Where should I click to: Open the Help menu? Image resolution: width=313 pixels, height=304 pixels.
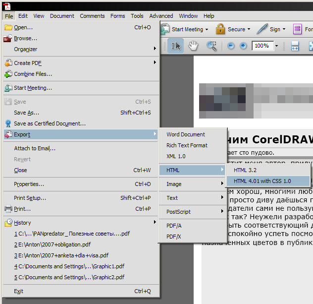tap(209, 16)
